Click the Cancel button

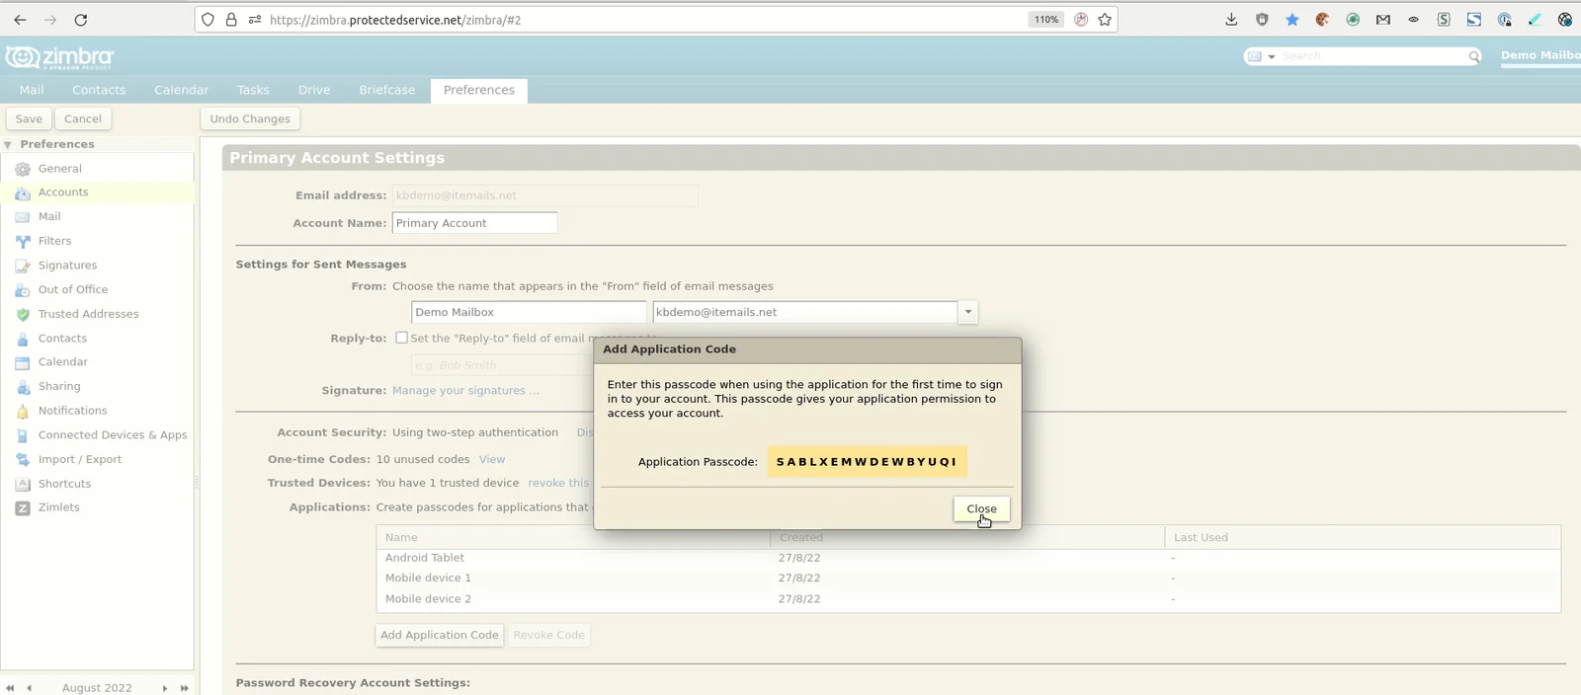click(83, 118)
